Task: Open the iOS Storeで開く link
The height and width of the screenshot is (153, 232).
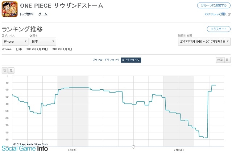Action: pyautogui.click(x=216, y=14)
